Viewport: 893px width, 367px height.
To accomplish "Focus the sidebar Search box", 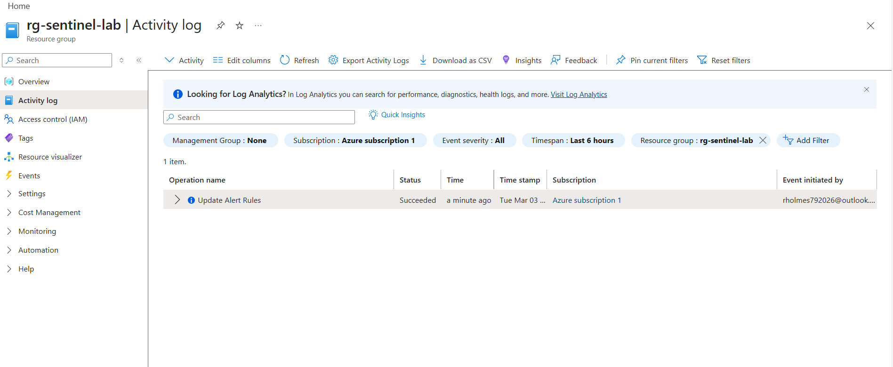I will point(57,60).
